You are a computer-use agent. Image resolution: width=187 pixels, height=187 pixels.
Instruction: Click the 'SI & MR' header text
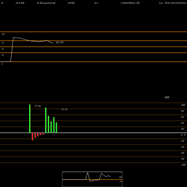point(20,3)
